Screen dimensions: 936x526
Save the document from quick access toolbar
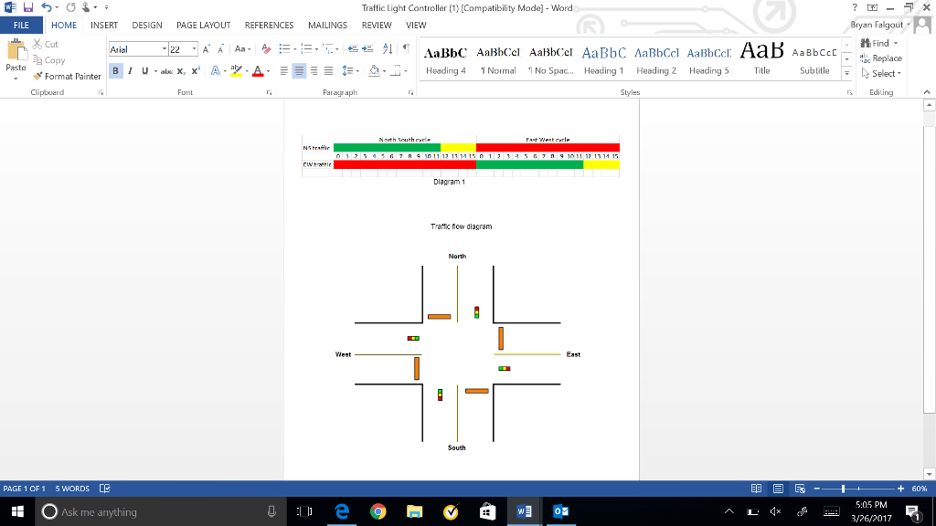coord(28,7)
